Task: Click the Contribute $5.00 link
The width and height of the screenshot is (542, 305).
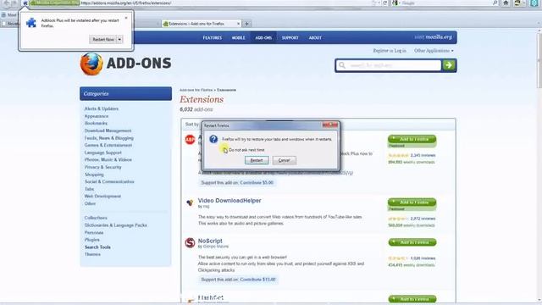Action: [257, 183]
